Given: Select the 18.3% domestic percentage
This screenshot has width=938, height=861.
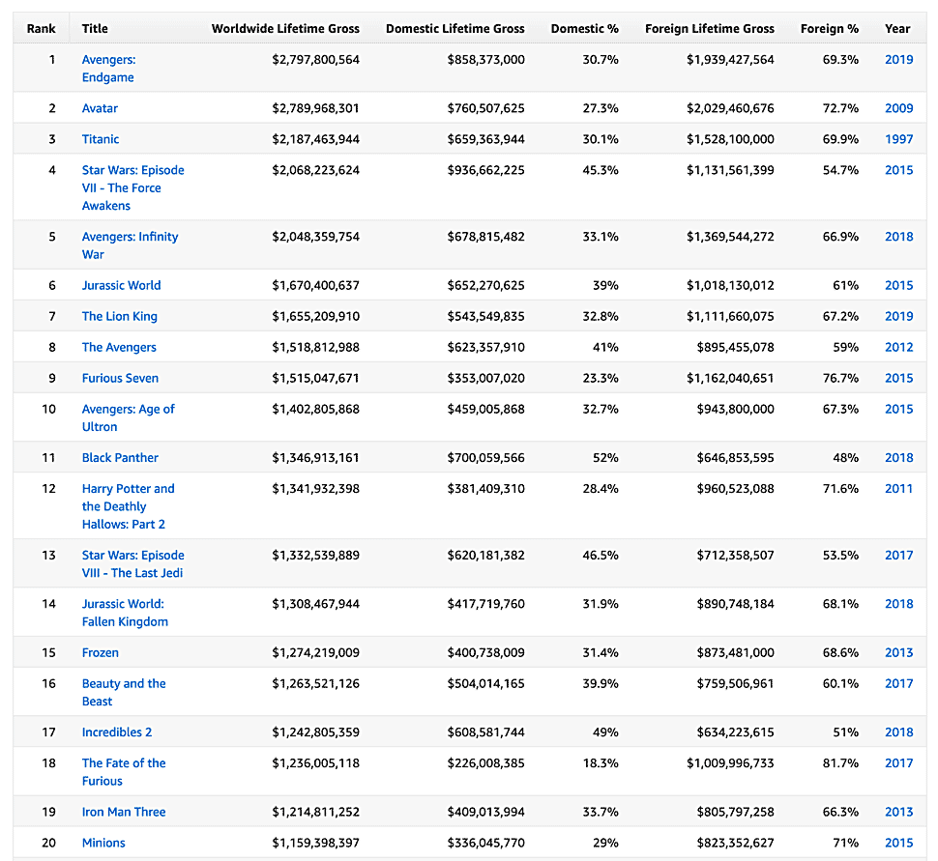Looking at the screenshot, I should [x=601, y=763].
